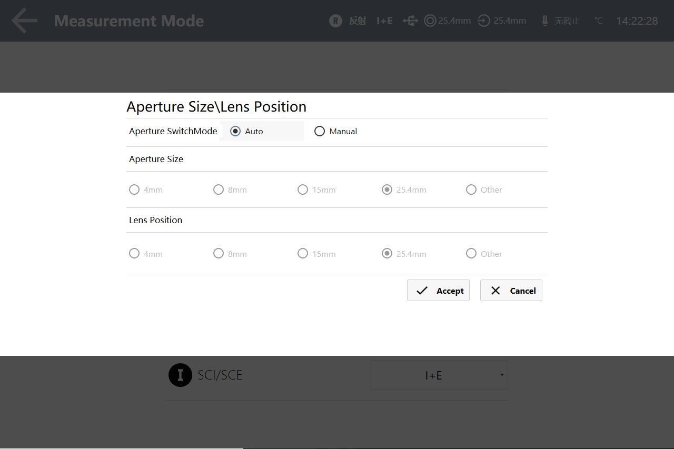Select Auto aperture switch mode

coord(235,132)
